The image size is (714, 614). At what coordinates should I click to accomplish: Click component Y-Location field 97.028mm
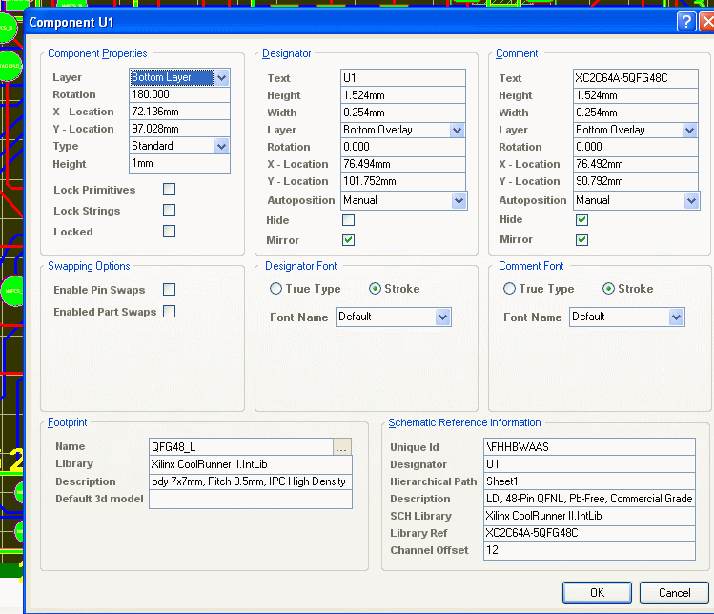(179, 129)
